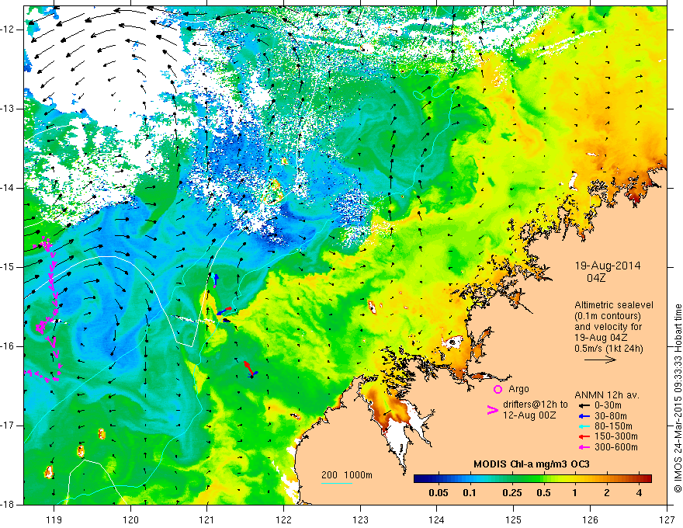Click the magenta 300-600m arrow legend symbol
The image size is (683, 528).
584,447
